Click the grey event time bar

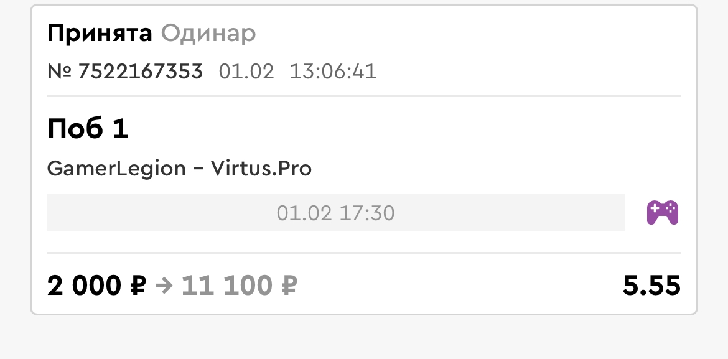pos(335,213)
